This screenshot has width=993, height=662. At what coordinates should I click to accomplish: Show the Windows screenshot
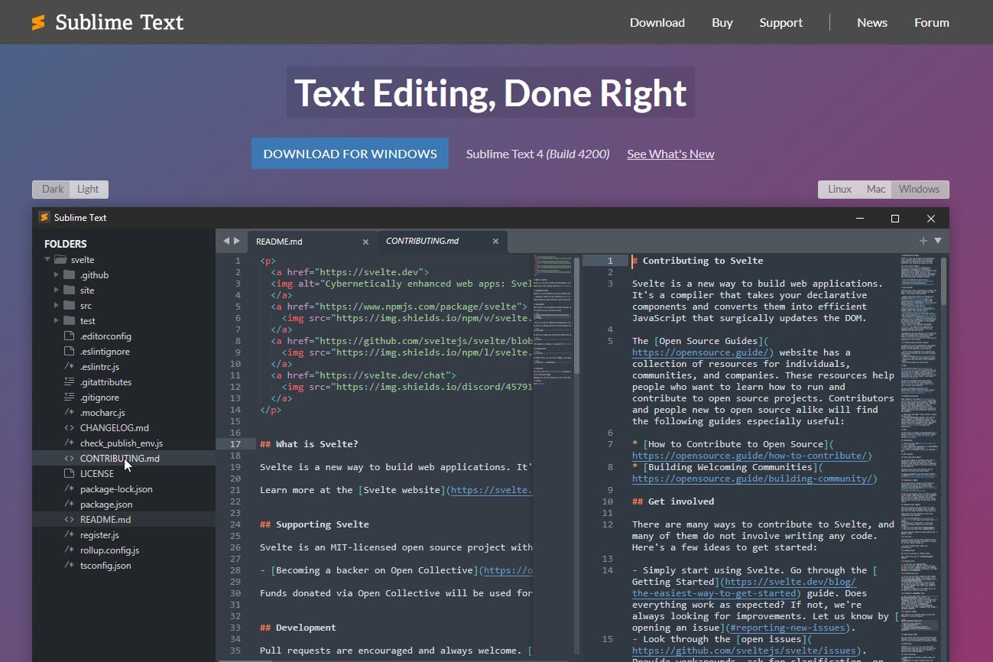(920, 190)
